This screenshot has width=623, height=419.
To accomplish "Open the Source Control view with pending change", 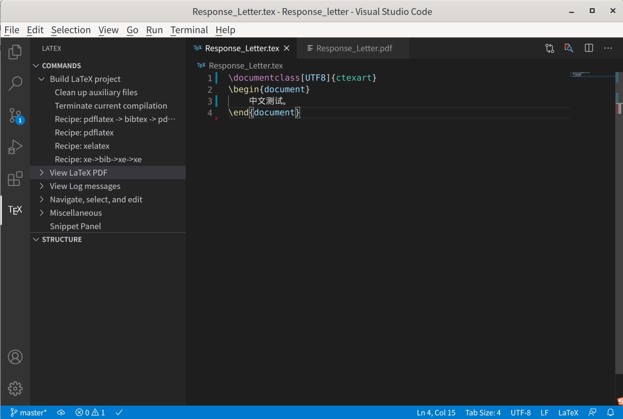I will point(15,115).
